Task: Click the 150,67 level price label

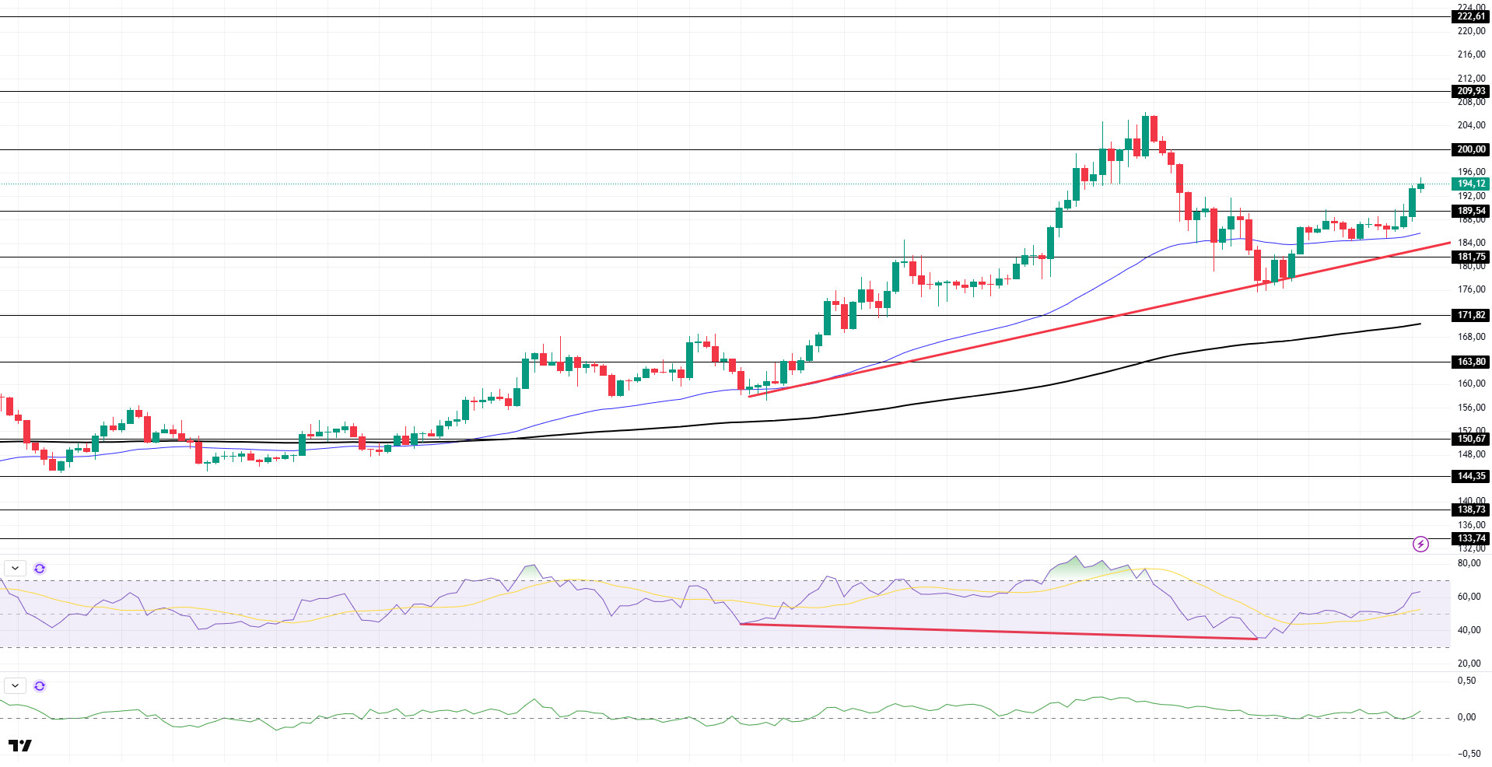Action: coord(1470,439)
